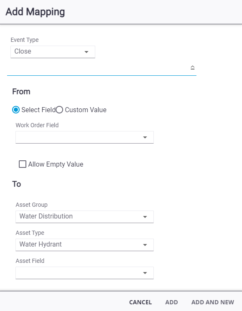Click the ADD AND NEW button
This screenshot has height=311, width=242.
213,302
